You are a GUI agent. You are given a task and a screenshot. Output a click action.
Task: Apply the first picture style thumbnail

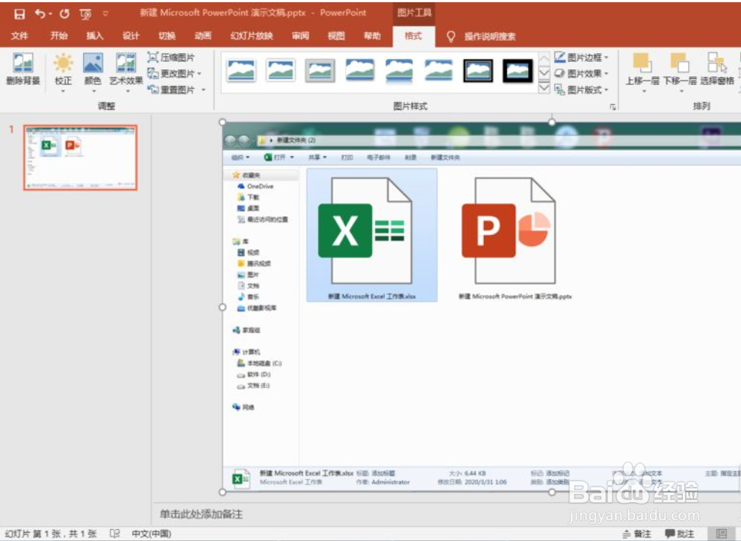241,71
